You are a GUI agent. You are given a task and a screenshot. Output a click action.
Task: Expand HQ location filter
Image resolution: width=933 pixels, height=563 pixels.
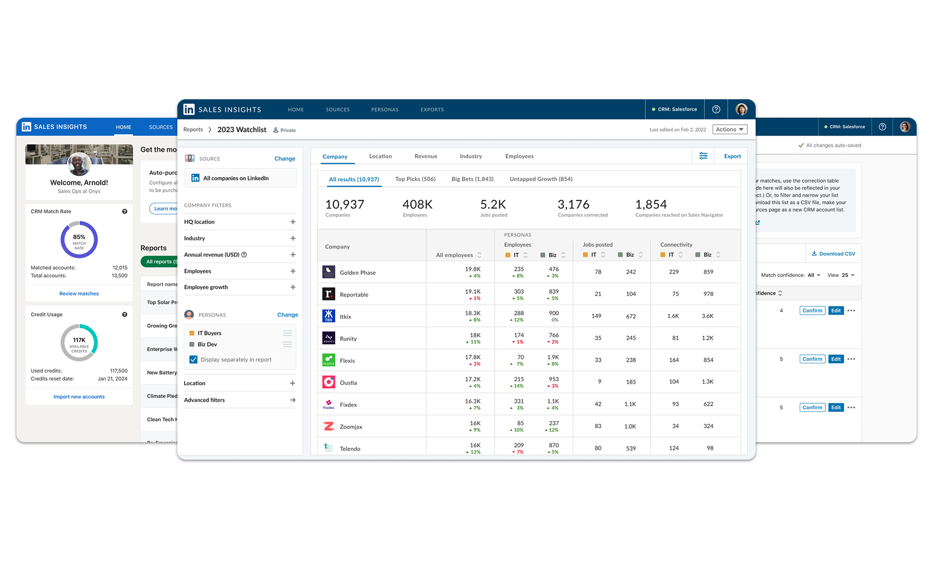click(293, 222)
